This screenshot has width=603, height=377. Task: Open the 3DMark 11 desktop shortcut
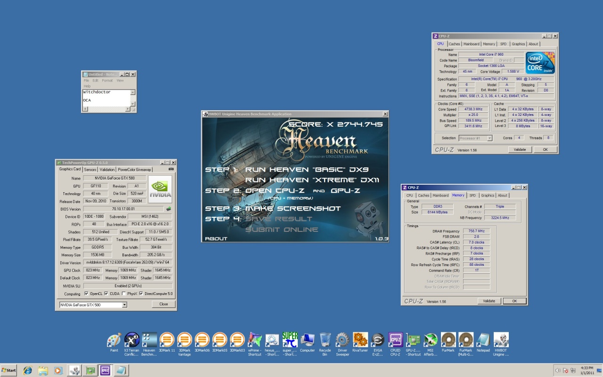(167, 340)
